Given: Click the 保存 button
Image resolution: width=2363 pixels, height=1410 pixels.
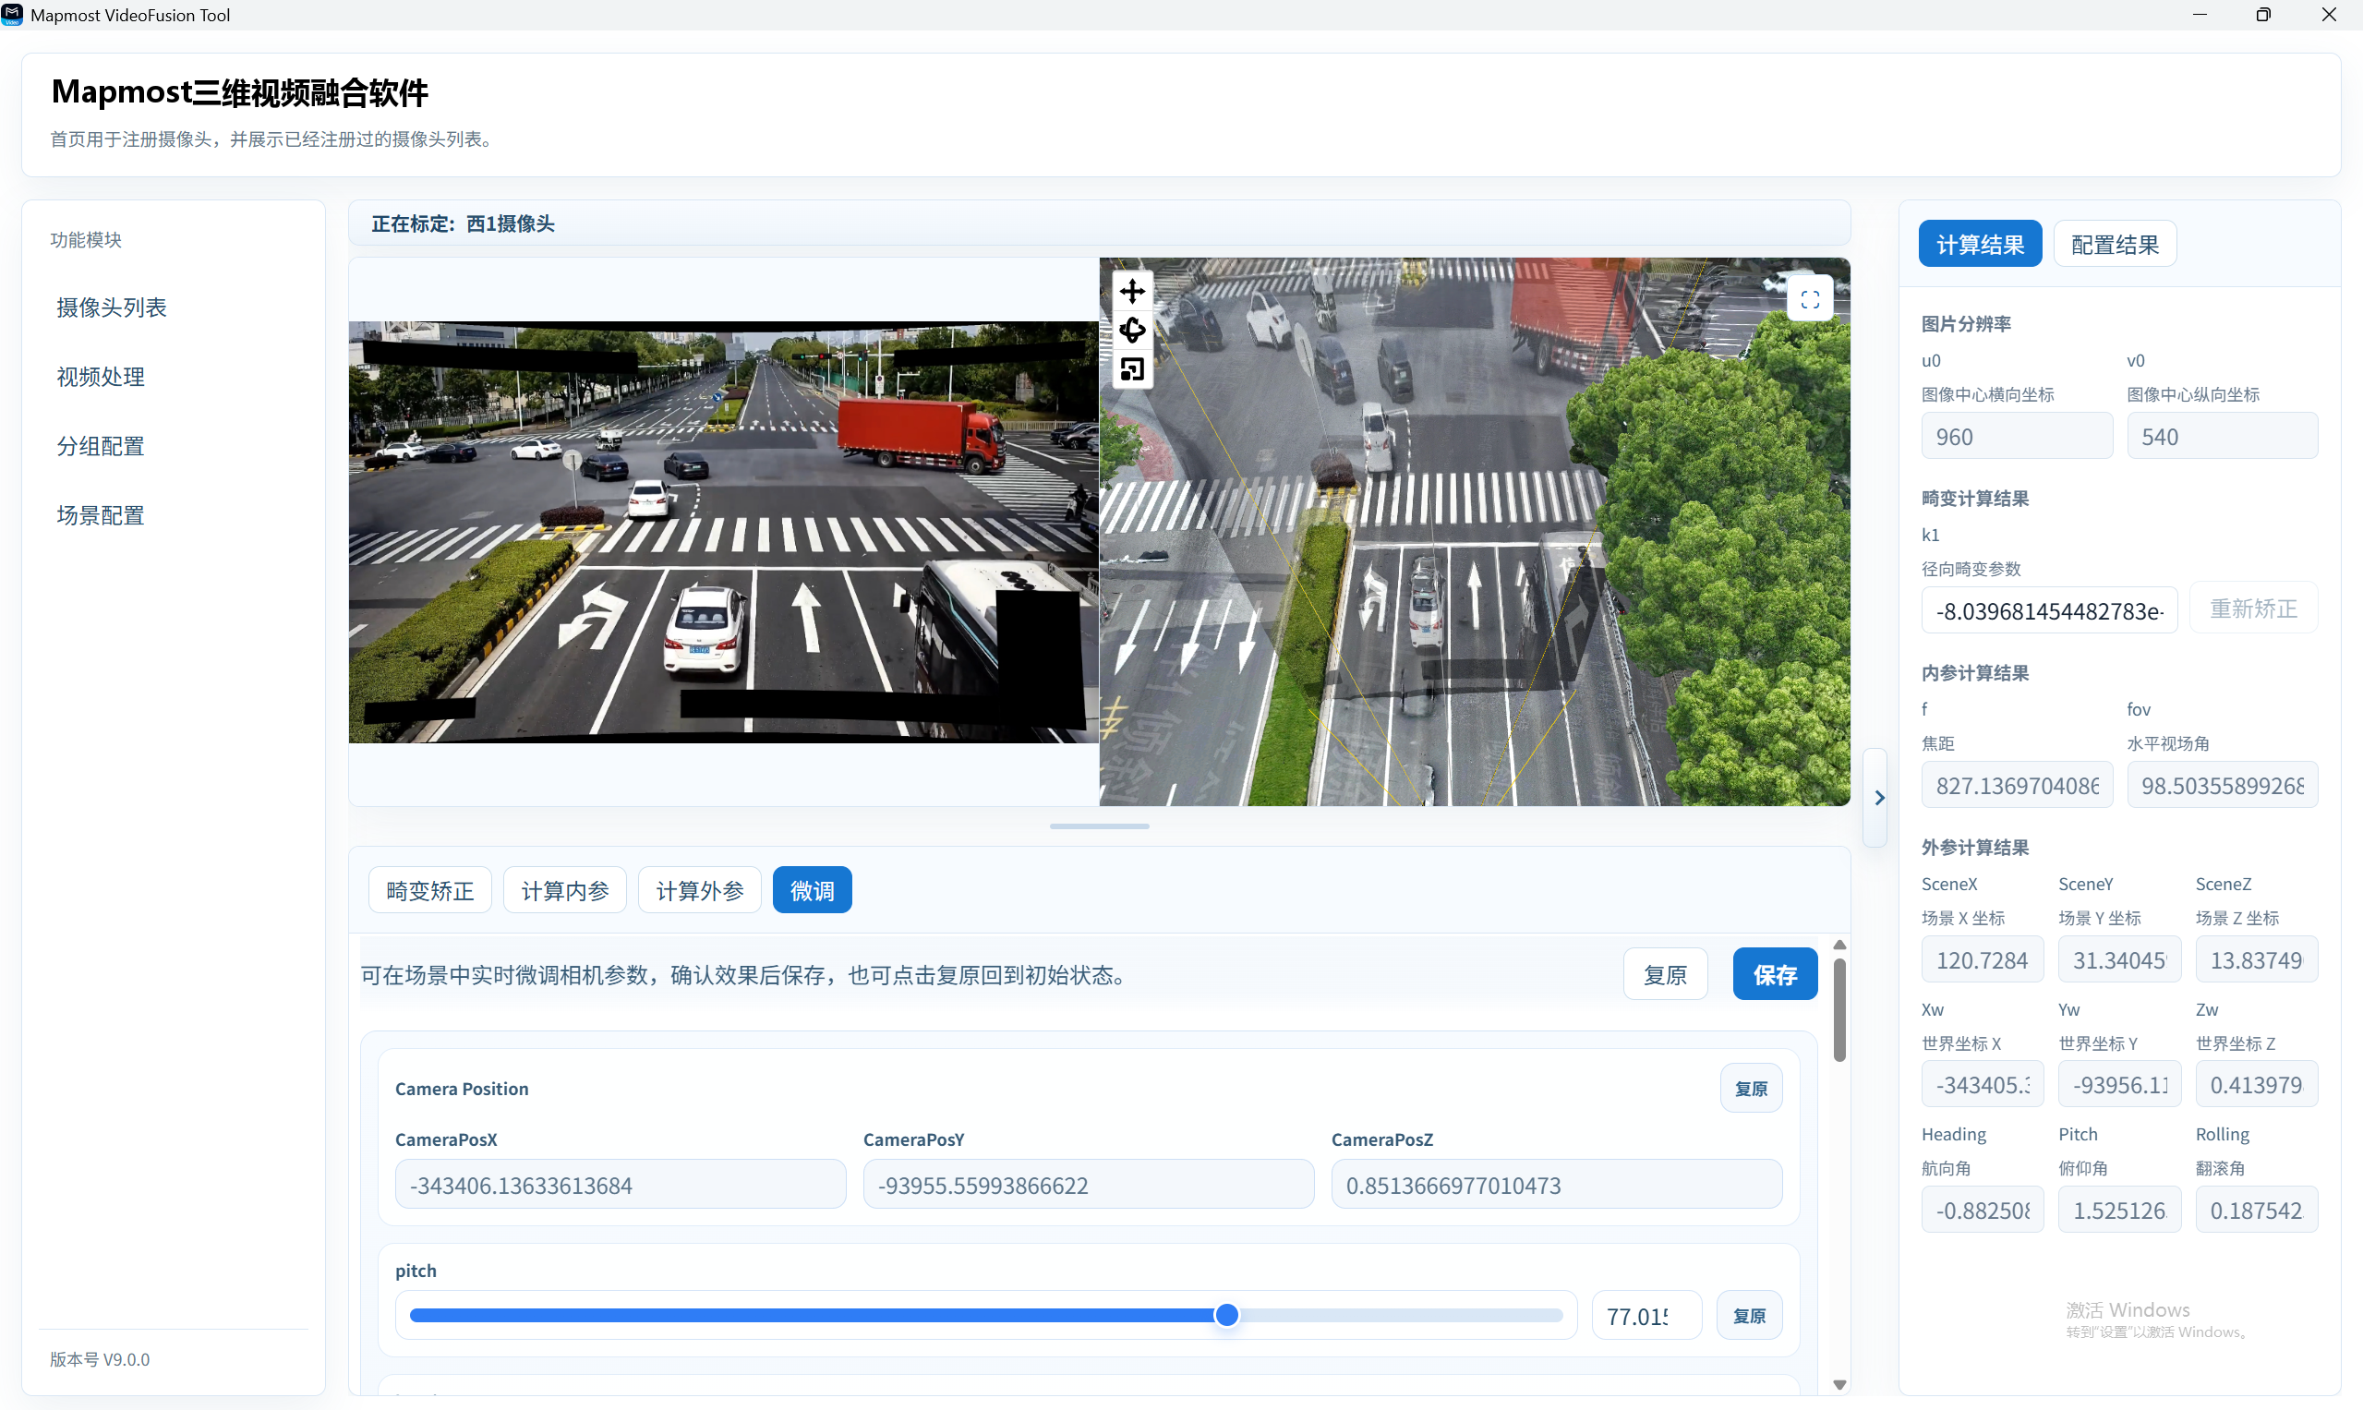Looking at the screenshot, I should [x=1775, y=974].
